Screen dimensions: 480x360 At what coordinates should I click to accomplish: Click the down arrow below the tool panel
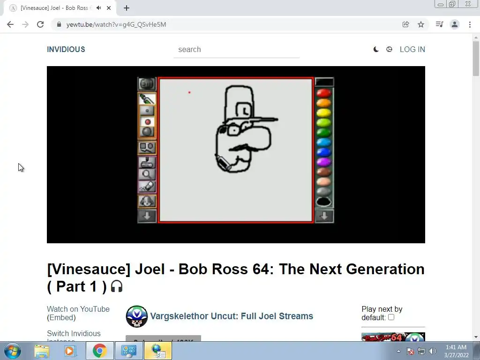(147, 216)
